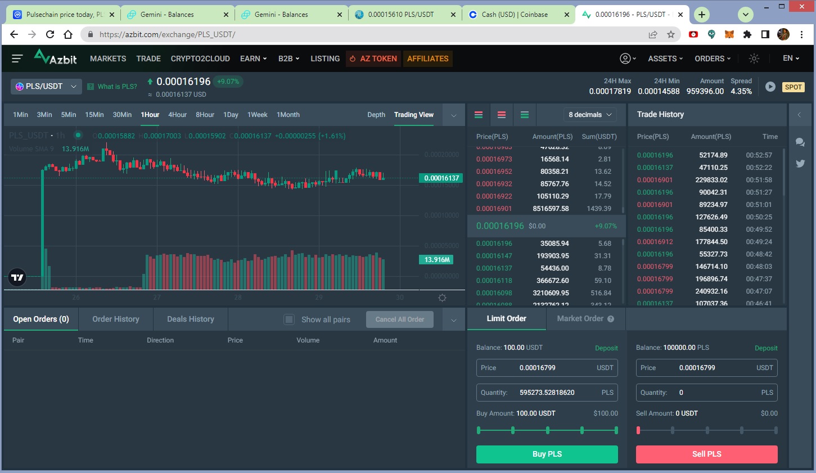Show asks only order book icon
The height and width of the screenshot is (473, 816).
pyautogui.click(x=502, y=115)
